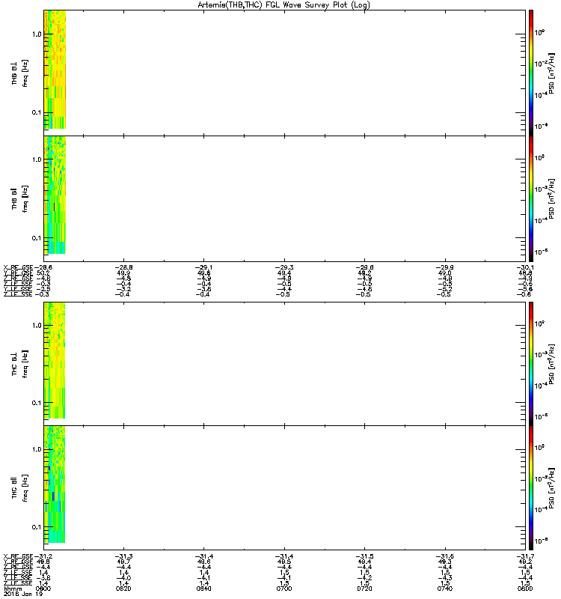Click the '0700' time label
This screenshot has height=599, width=561.
click(284, 589)
